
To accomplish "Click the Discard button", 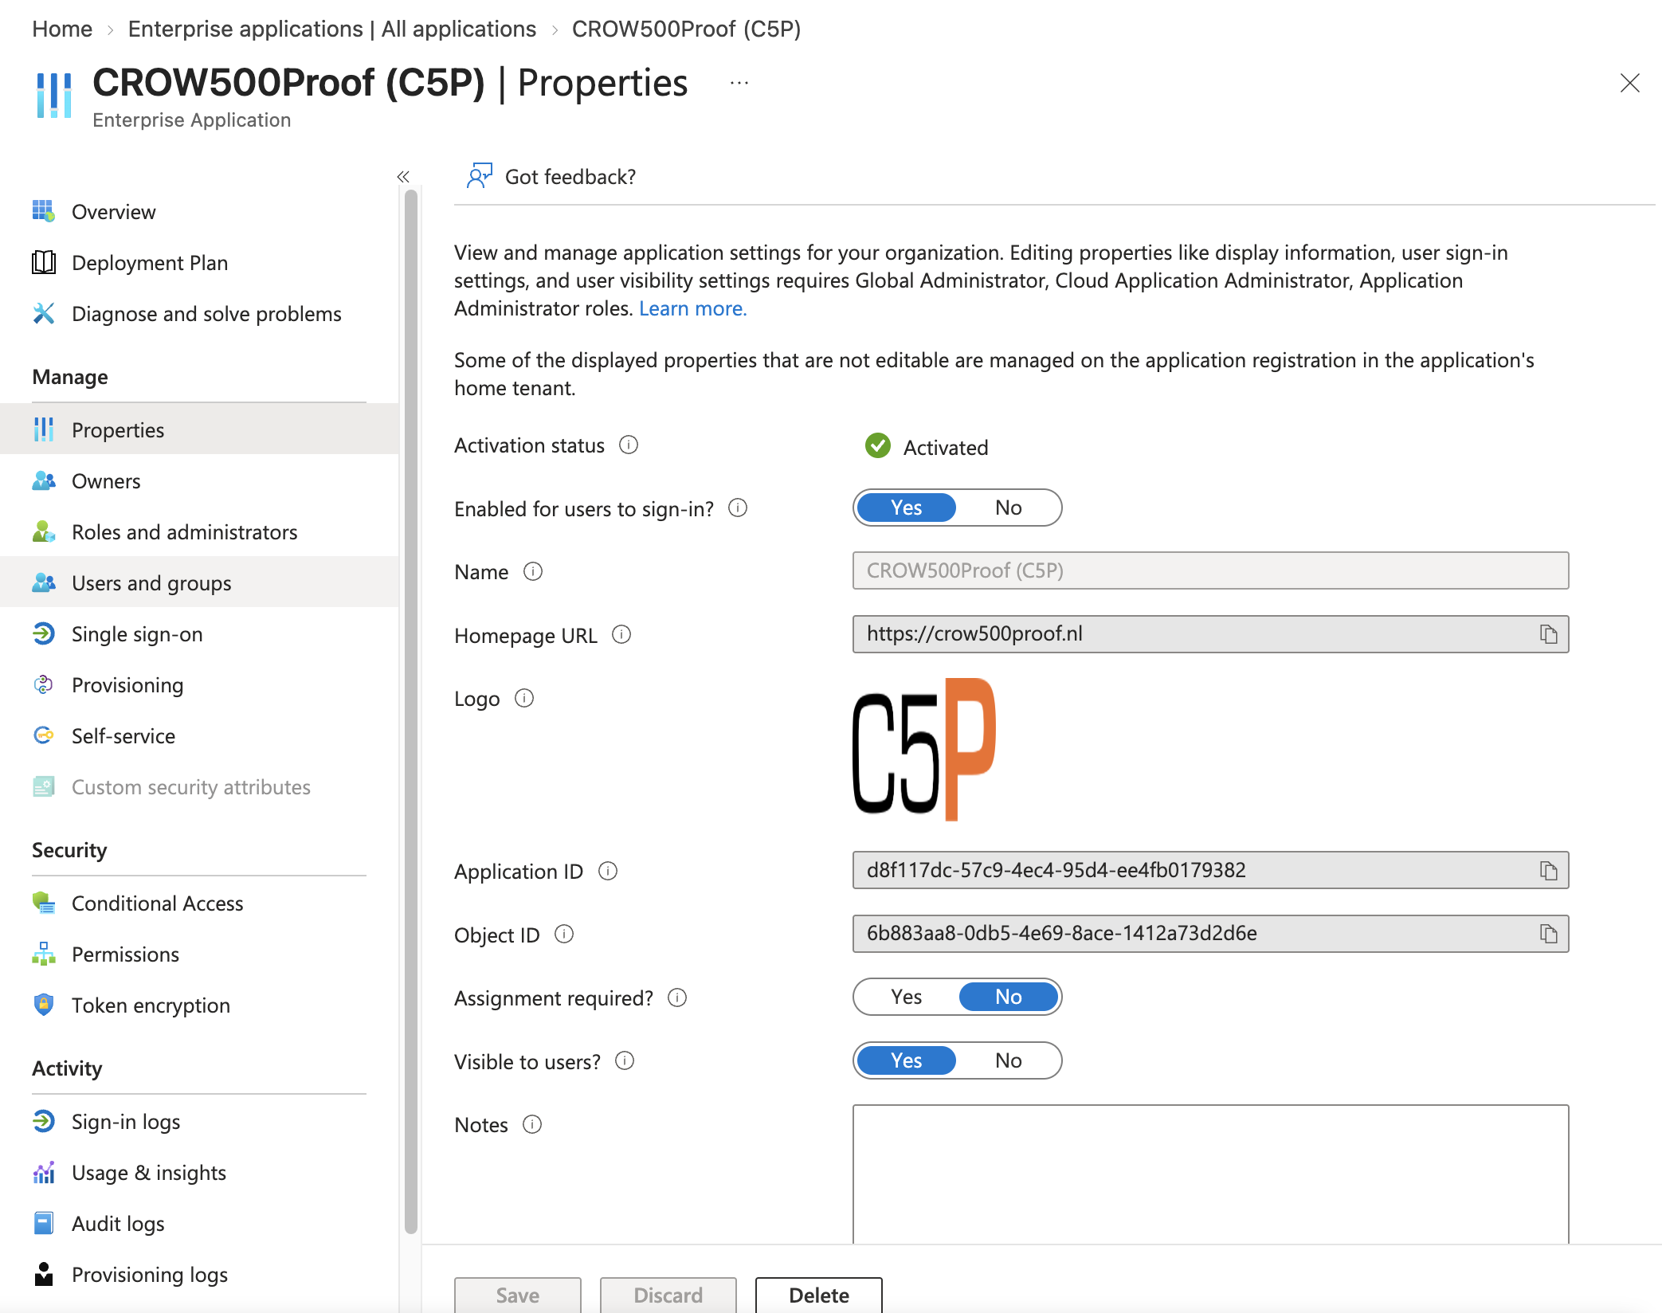I will coord(668,1295).
